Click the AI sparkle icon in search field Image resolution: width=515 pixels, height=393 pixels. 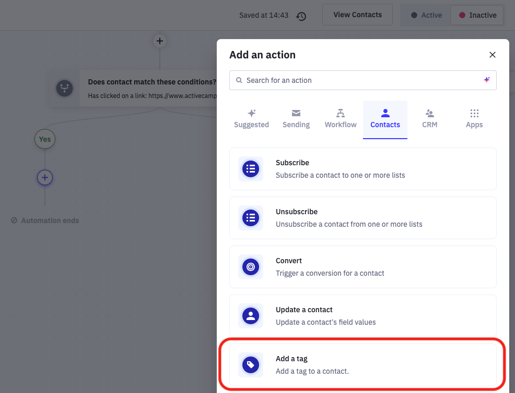486,80
